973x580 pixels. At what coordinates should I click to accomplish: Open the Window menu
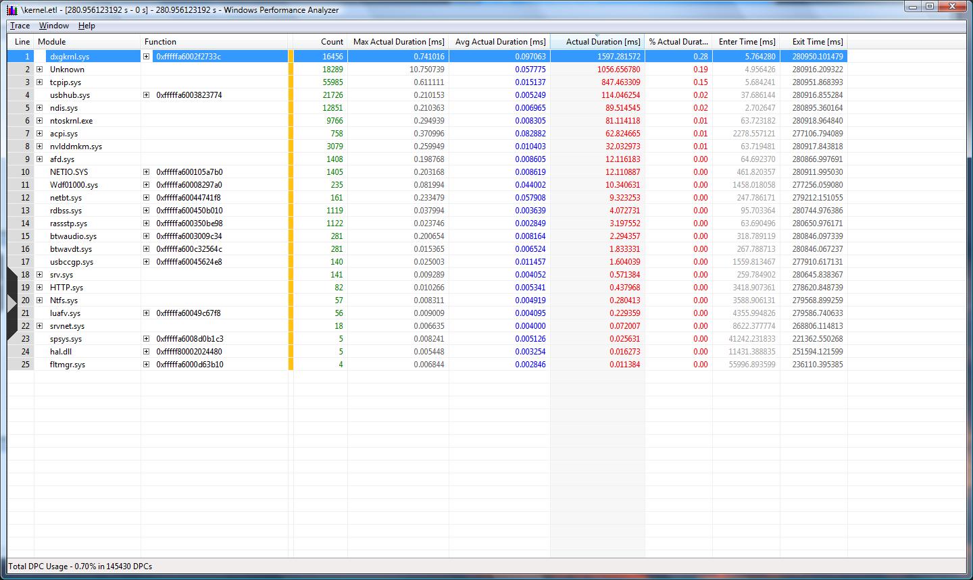[53, 26]
